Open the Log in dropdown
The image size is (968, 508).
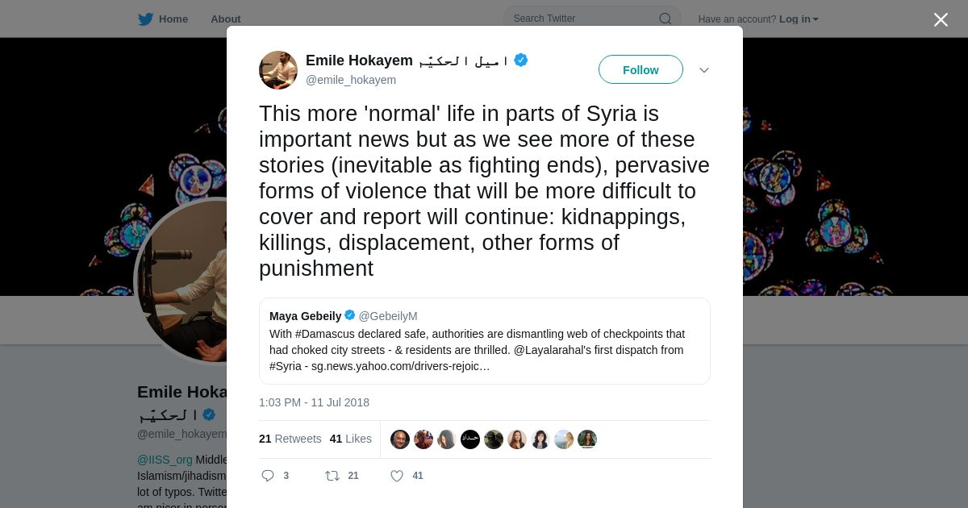[x=799, y=19]
